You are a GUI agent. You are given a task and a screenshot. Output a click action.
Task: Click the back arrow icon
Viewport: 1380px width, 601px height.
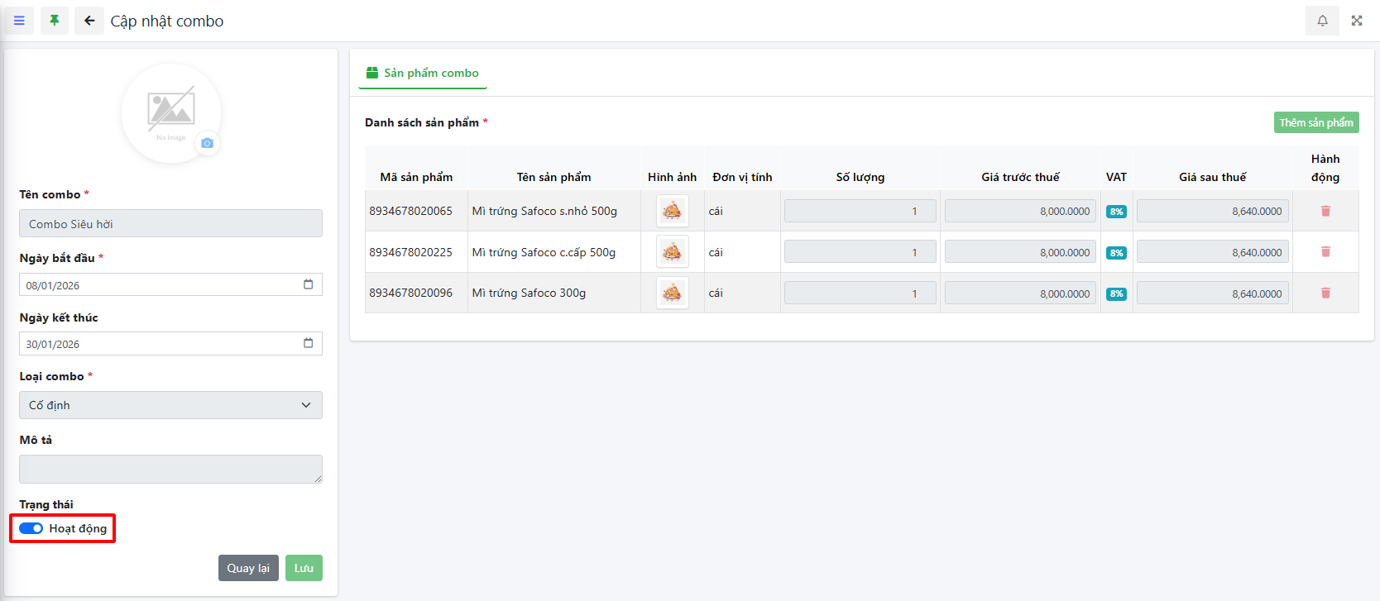click(x=89, y=21)
